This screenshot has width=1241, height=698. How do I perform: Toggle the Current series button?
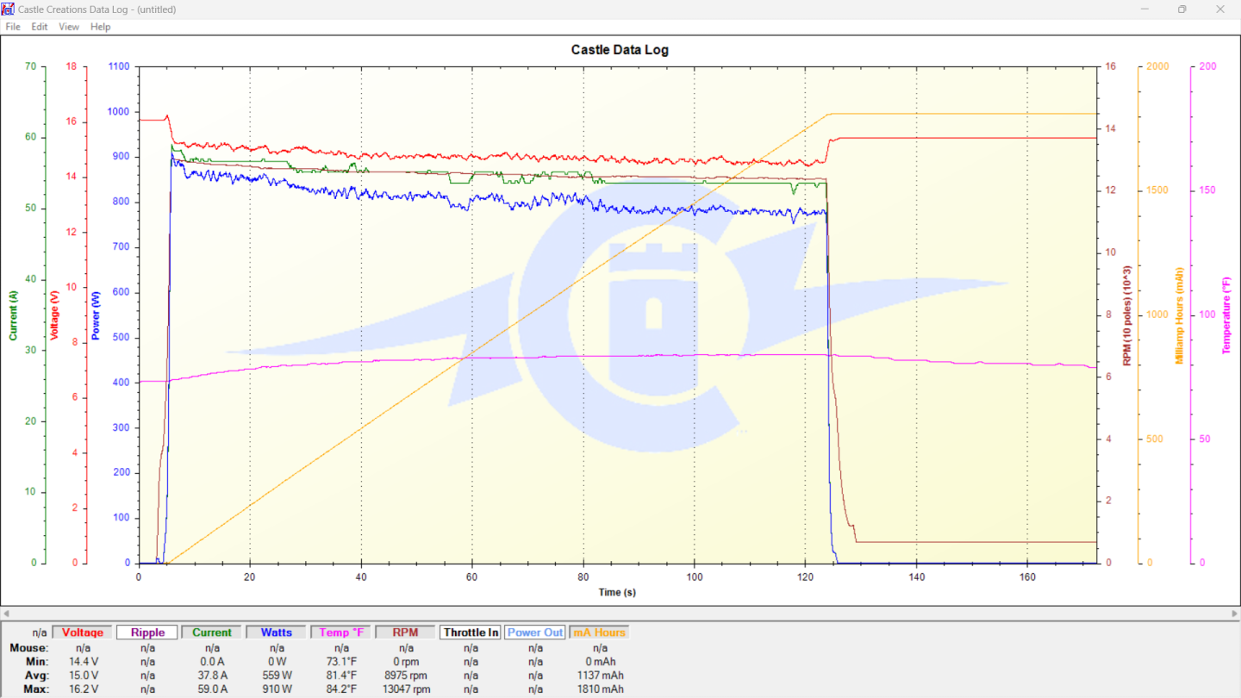(x=212, y=633)
